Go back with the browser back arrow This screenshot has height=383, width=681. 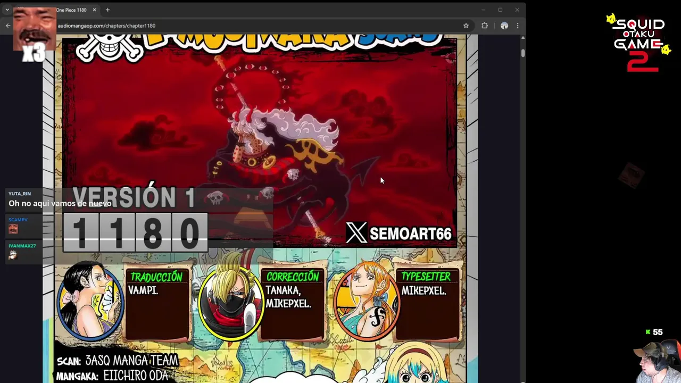click(8, 26)
